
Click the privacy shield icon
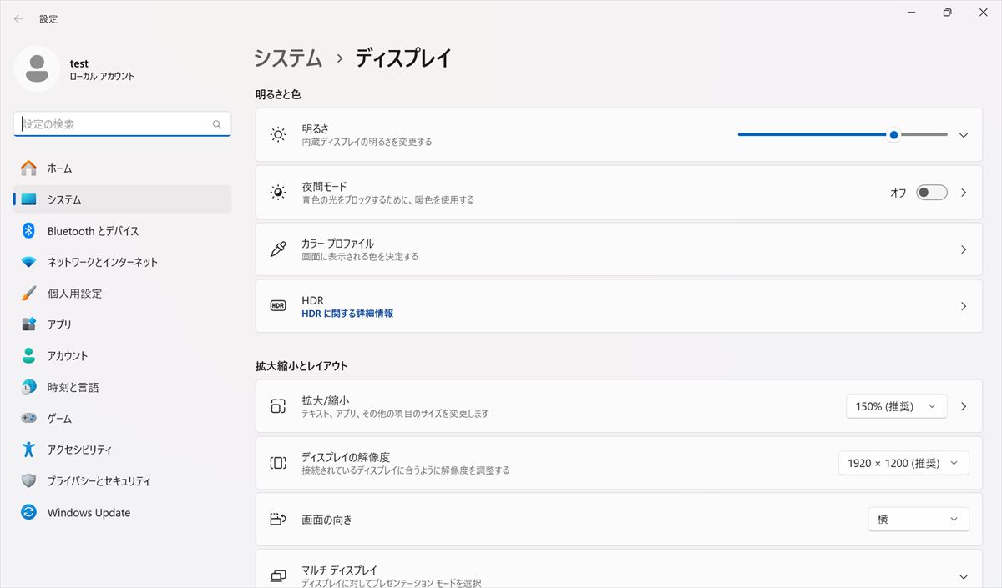point(29,481)
